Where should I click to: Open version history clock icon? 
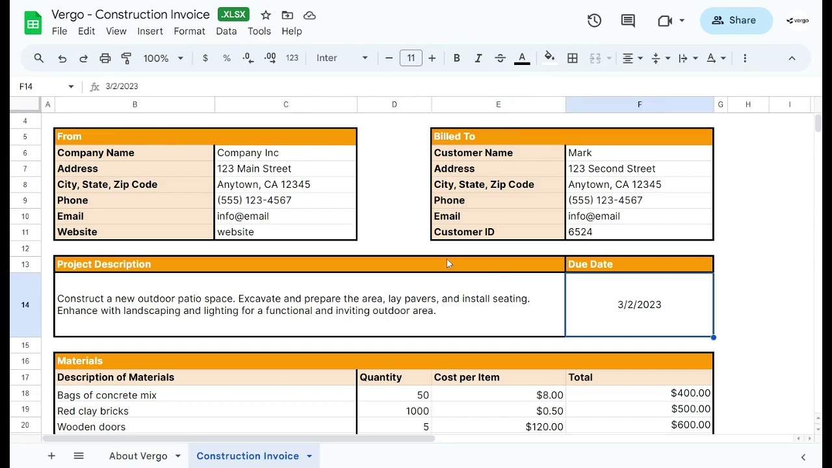(594, 21)
